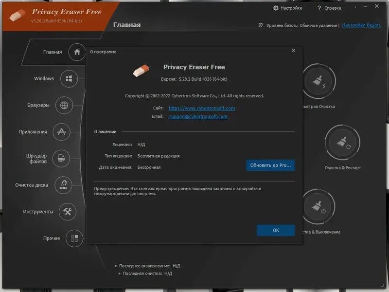
Task: Open Tools via wrench and hammer icon
Action: pos(67,212)
